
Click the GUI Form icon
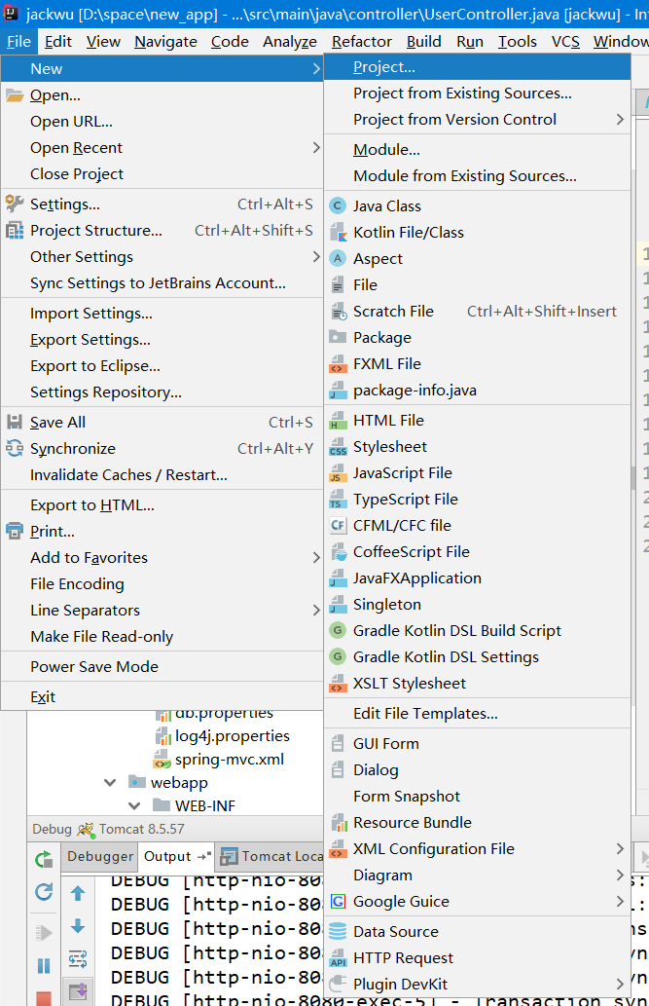coord(338,744)
